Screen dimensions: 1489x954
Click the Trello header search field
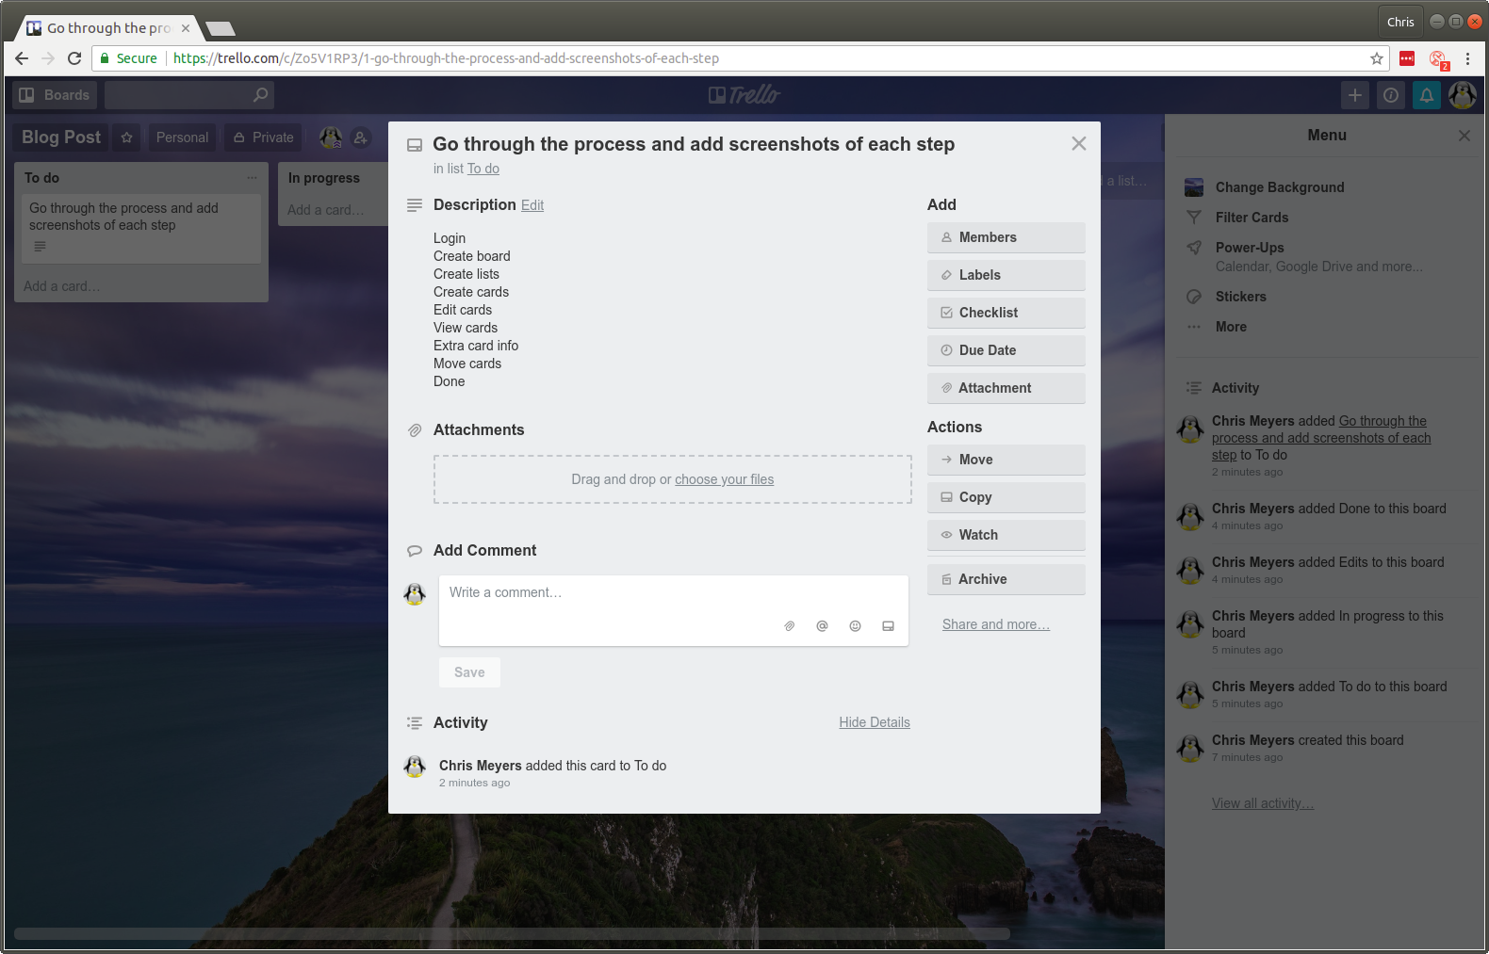click(189, 95)
